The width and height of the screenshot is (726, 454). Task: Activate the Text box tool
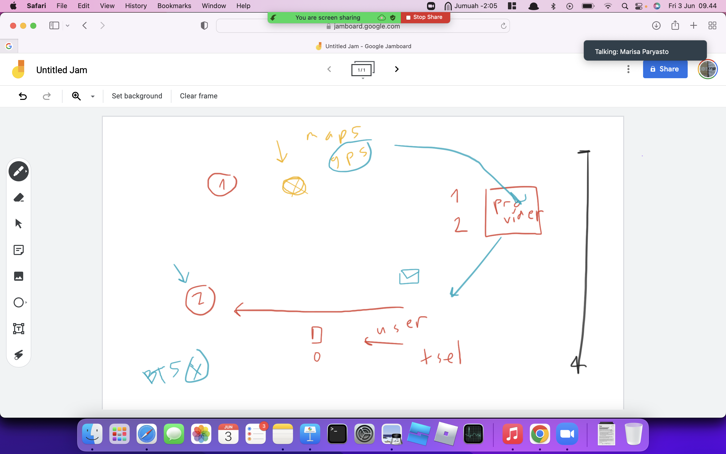click(x=19, y=328)
